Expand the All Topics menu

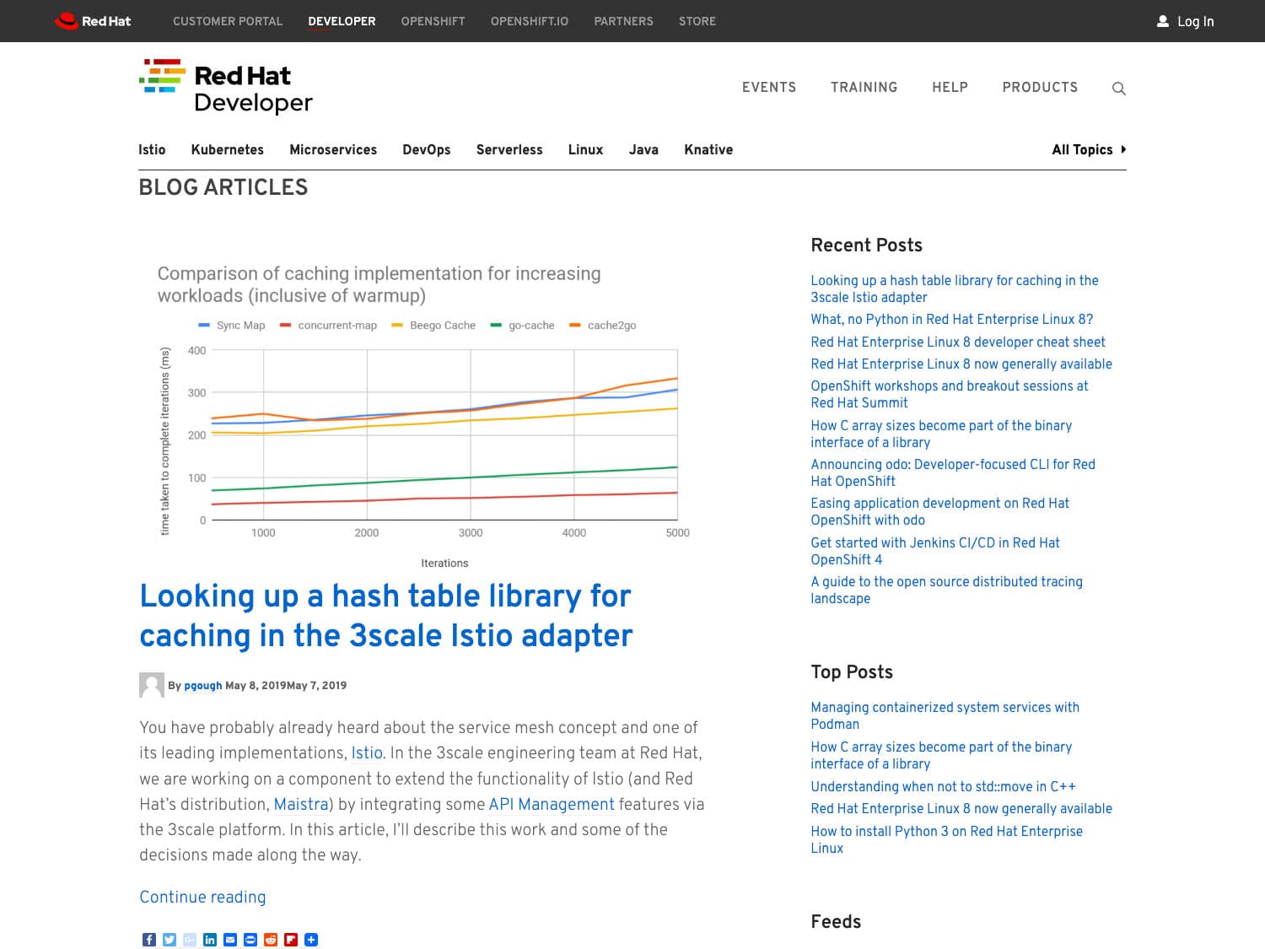(1089, 149)
